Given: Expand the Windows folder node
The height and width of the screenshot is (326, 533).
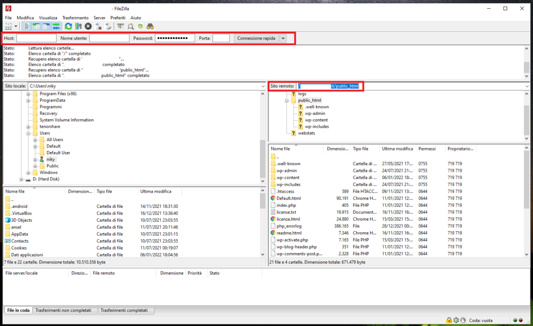Looking at the screenshot, I should pyautogui.click(x=29, y=173).
